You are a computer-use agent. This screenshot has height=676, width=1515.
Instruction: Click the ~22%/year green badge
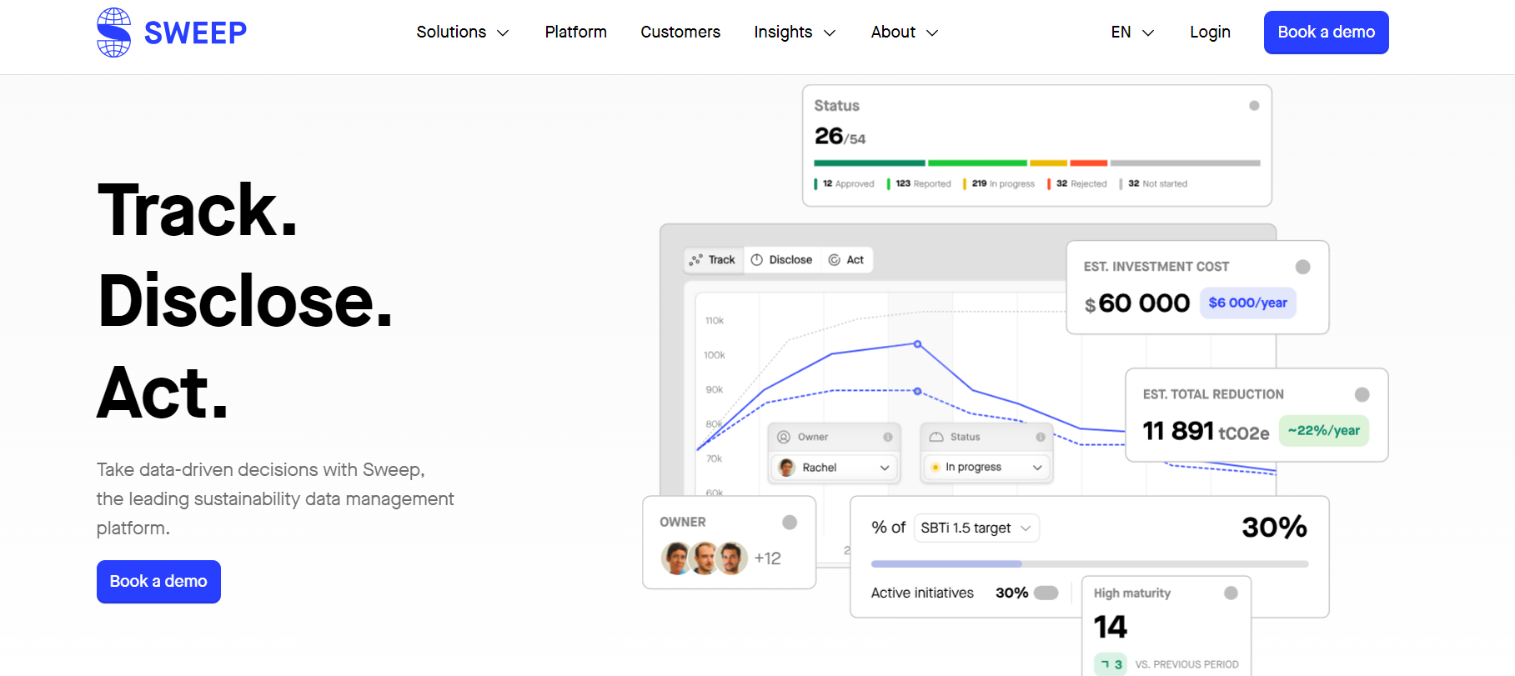coord(1324,431)
